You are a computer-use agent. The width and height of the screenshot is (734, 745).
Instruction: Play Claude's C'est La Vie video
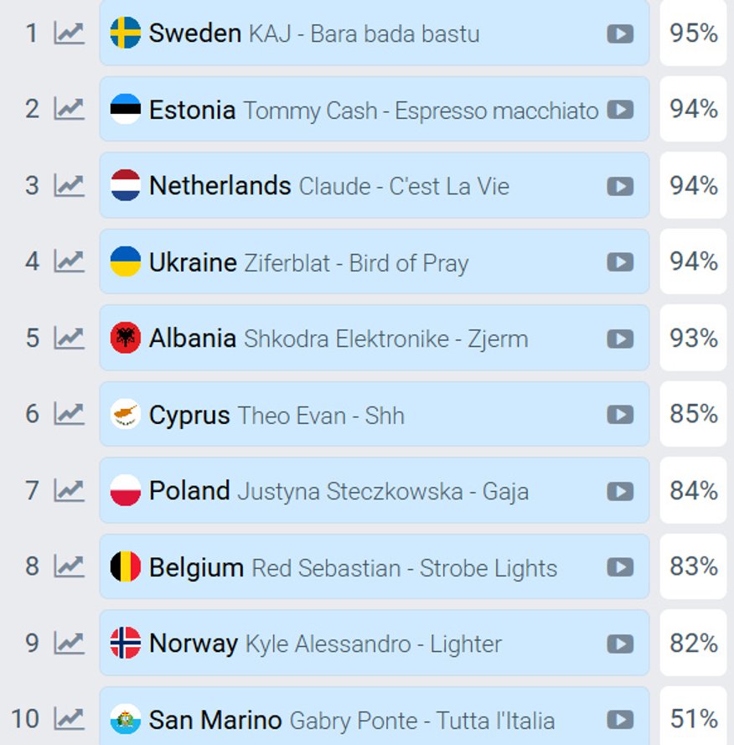coord(620,186)
